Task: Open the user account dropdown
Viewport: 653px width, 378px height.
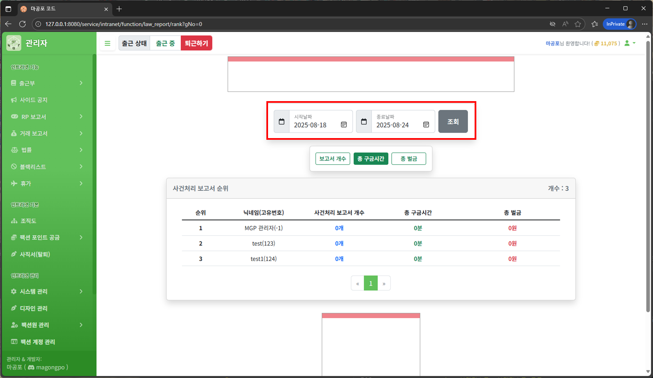Action: coord(630,43)
